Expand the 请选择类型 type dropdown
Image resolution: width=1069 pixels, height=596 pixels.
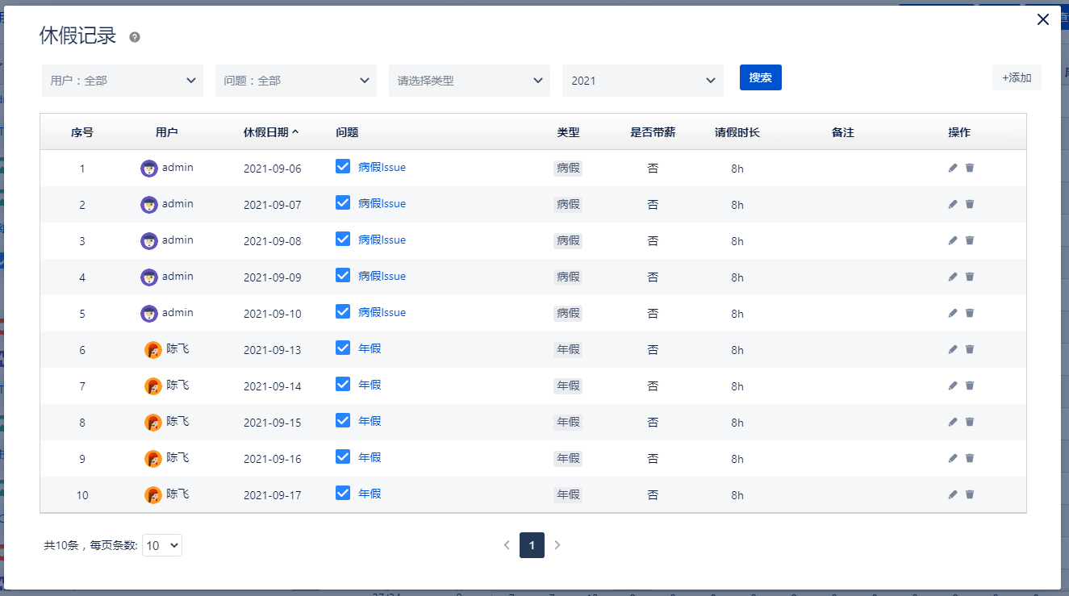(x=469, y=81)
